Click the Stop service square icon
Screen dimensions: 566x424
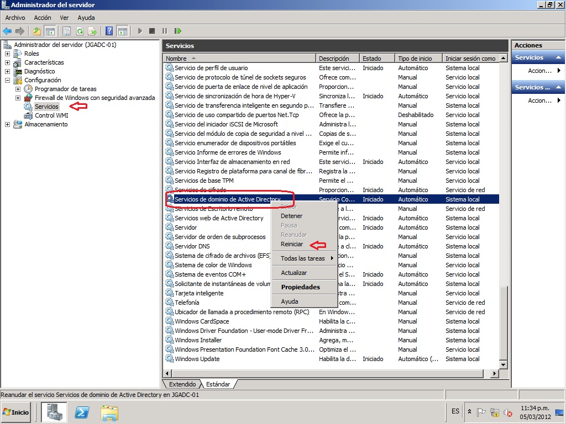coord(152,31)
